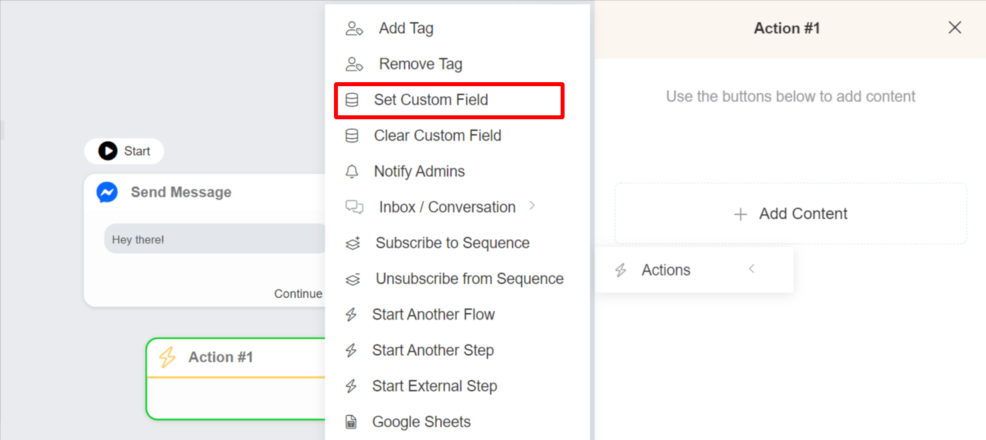
Task: Click the Subscribe to Sequence layers icon
Action: pyautogui.click(x=353, y=243)
